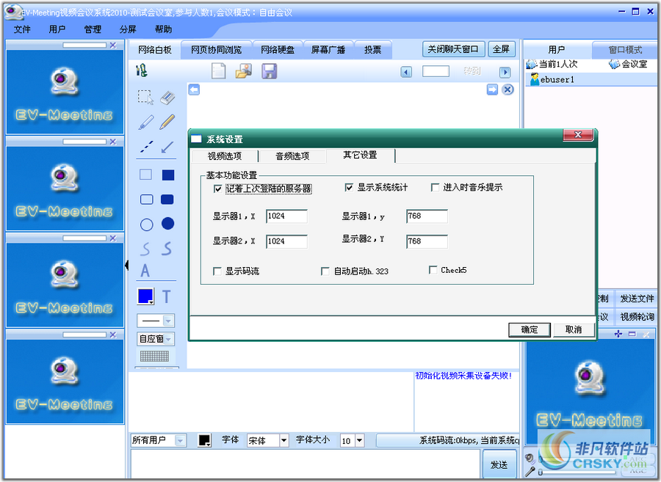Screen dimensions: 661x482
Task: Open the 分屏 menu
Action: (128, 29)
